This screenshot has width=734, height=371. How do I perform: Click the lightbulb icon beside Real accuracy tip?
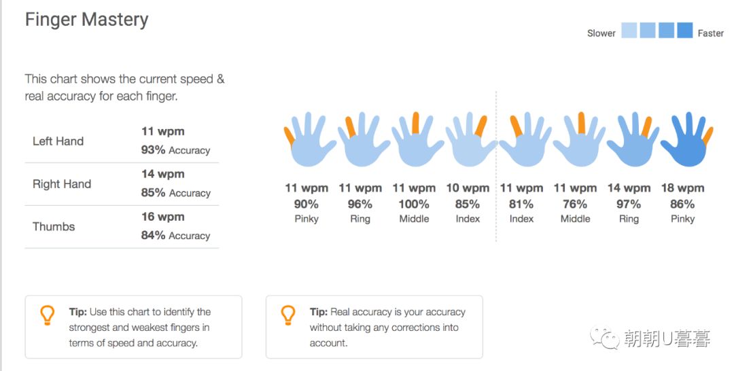click(x=288, y=315)
